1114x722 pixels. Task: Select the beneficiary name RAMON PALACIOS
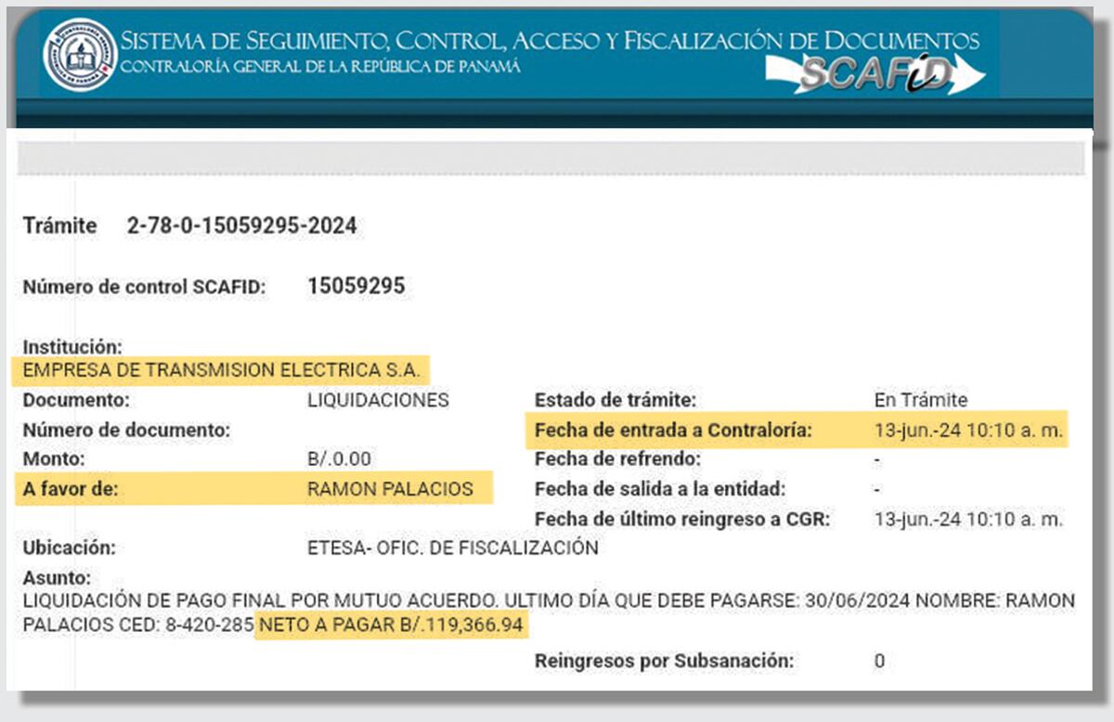(390, 488)
